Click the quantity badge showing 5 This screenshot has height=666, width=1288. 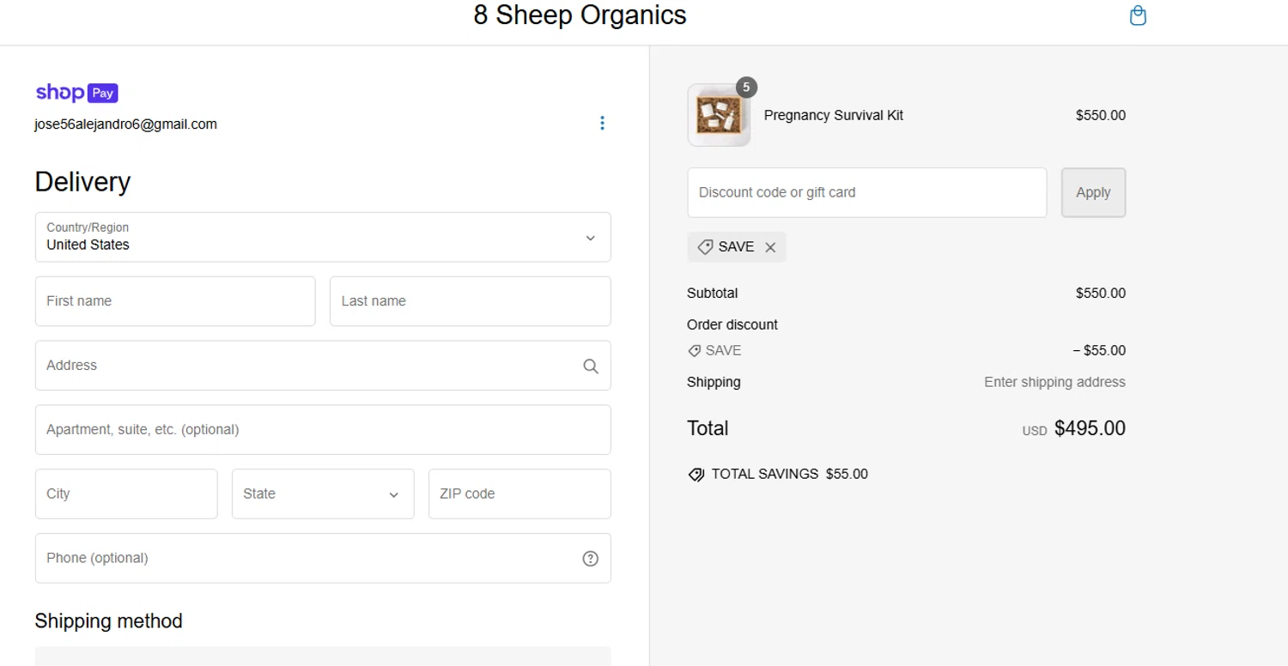click(746, 87)
